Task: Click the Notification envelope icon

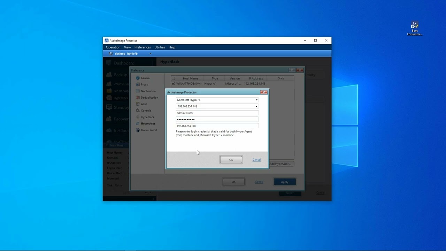Action: tap(138, 91)
